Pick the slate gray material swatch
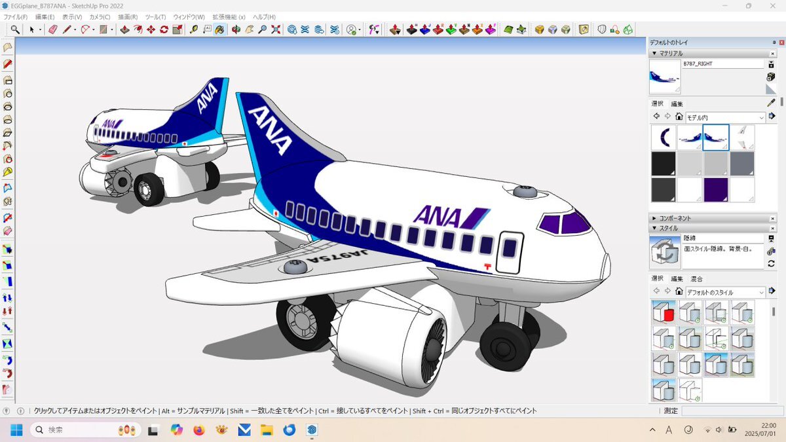Image resolution: width=786 pixels, height=442 pixels. 742,164
